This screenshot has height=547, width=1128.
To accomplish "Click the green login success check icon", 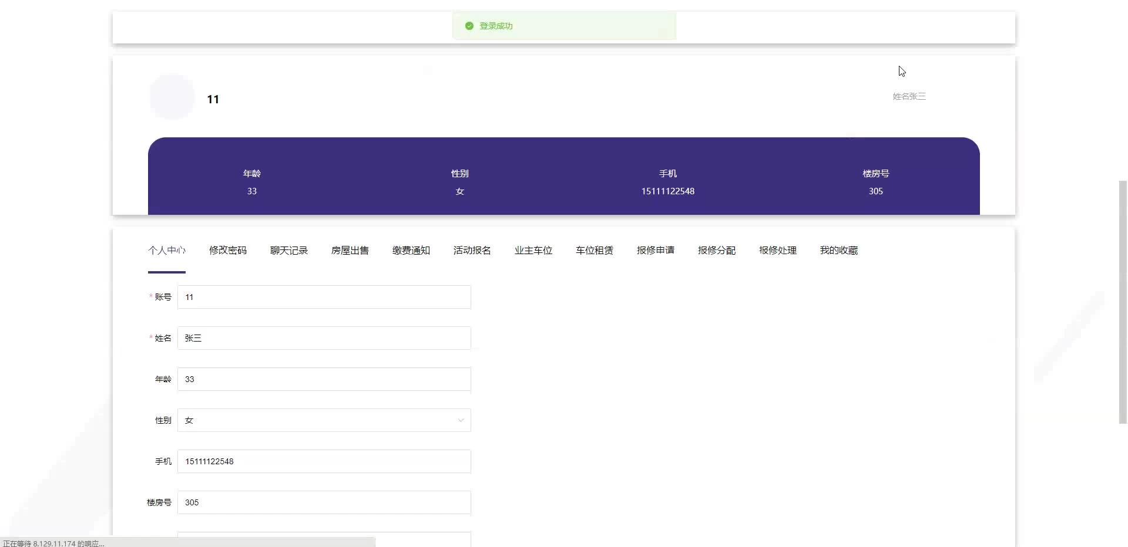I will click(469, 26).
